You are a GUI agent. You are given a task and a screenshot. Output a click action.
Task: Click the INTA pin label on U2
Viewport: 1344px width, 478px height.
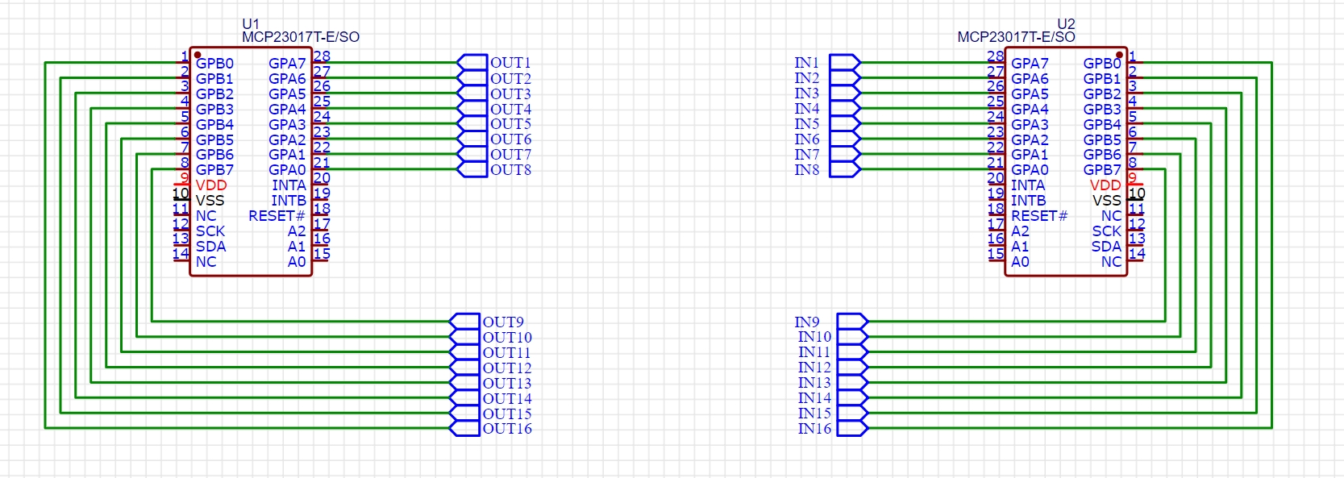[x=1028, y=185]
